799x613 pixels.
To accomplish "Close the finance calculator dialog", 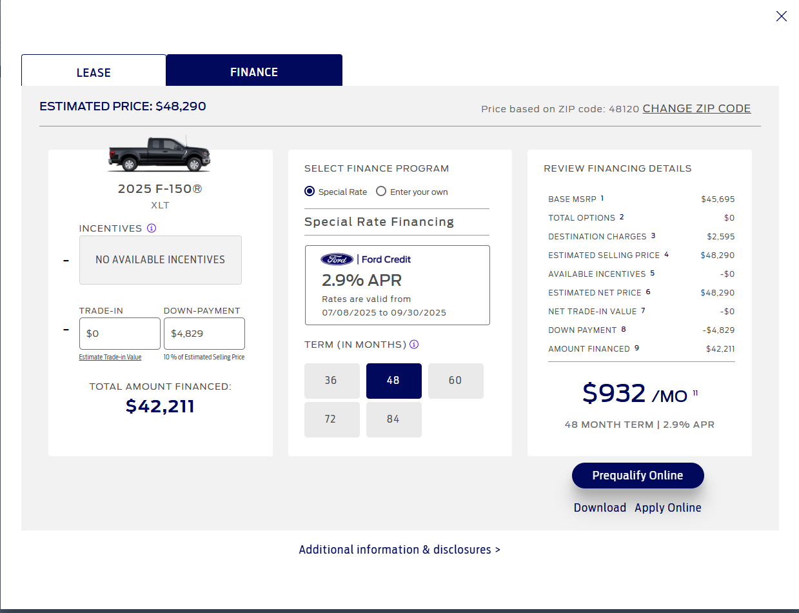I will click(781, 16).
